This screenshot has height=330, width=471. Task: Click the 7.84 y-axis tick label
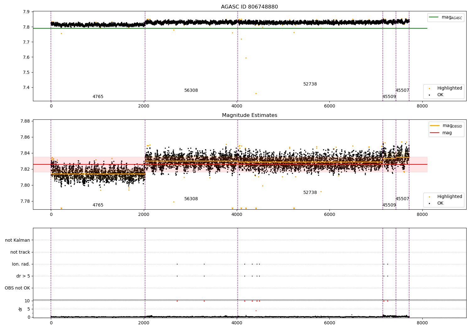click(x=25, y=153)
